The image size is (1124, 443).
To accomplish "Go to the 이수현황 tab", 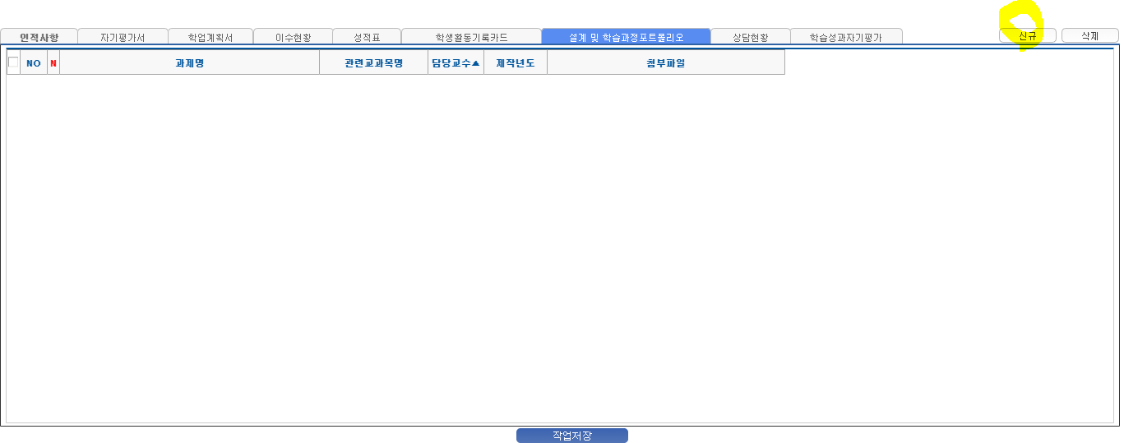I will point(293,37).
